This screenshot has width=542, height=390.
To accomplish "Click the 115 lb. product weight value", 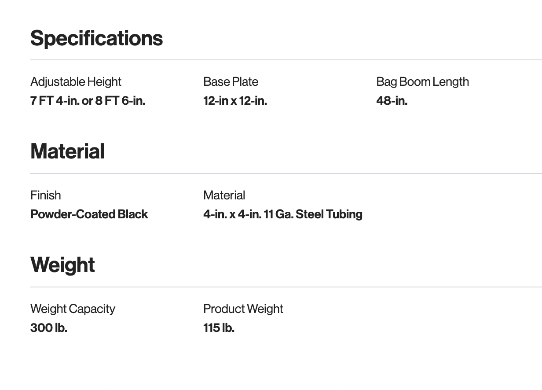I will pyautogui.click(x=219, y=328).
